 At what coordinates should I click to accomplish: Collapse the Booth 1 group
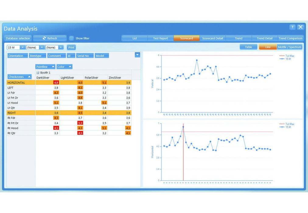[x=38, y=73]
